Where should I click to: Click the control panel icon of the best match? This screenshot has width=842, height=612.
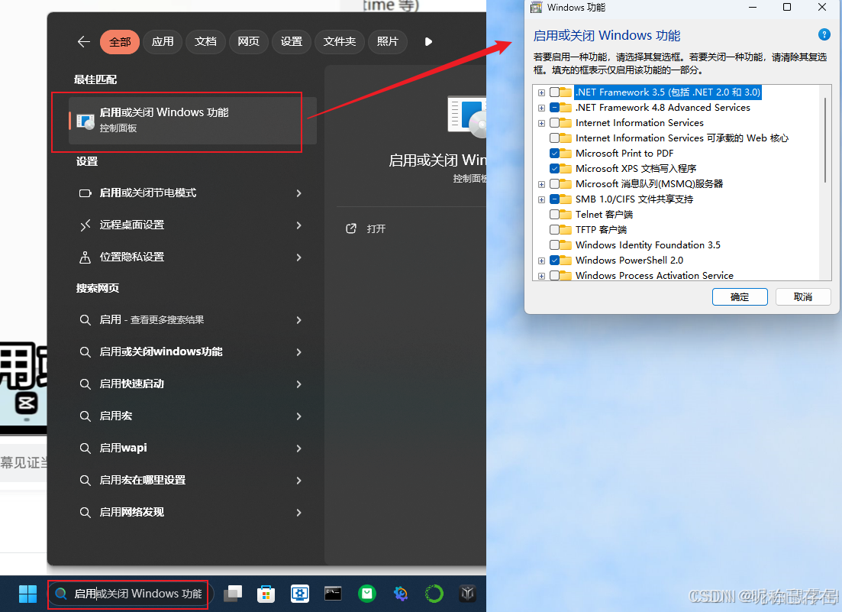[85, 121]
